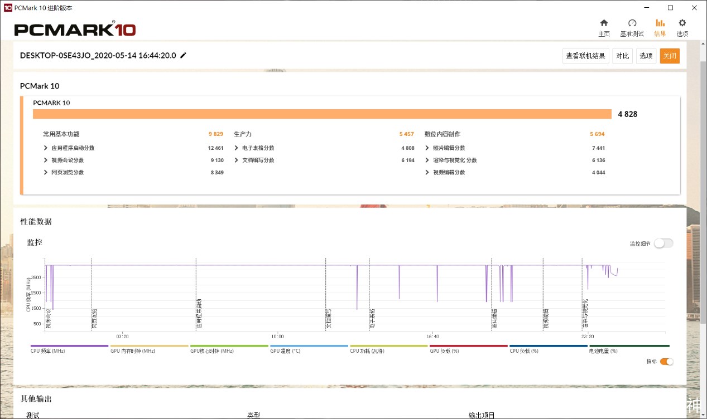Click the 16:40 time axis label
707x419 pixels.
432,337
